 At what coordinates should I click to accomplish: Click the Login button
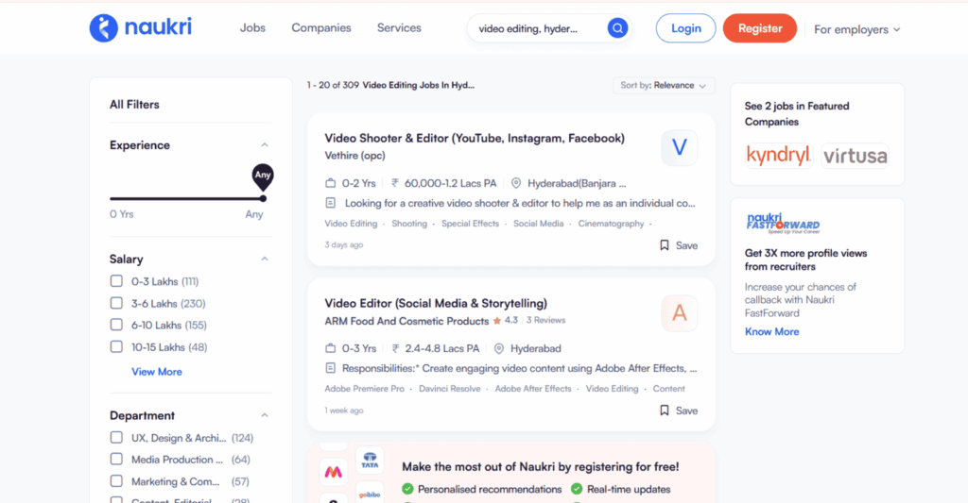point(686,28)
